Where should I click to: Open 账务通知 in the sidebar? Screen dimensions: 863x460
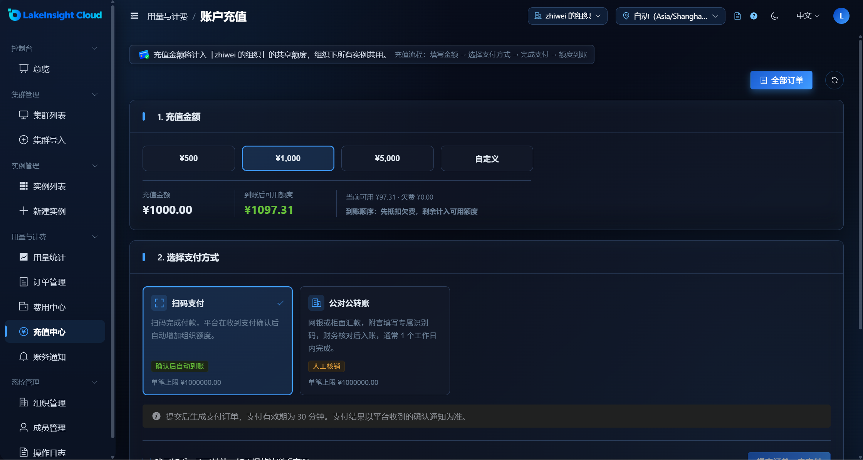pos(55,357)
